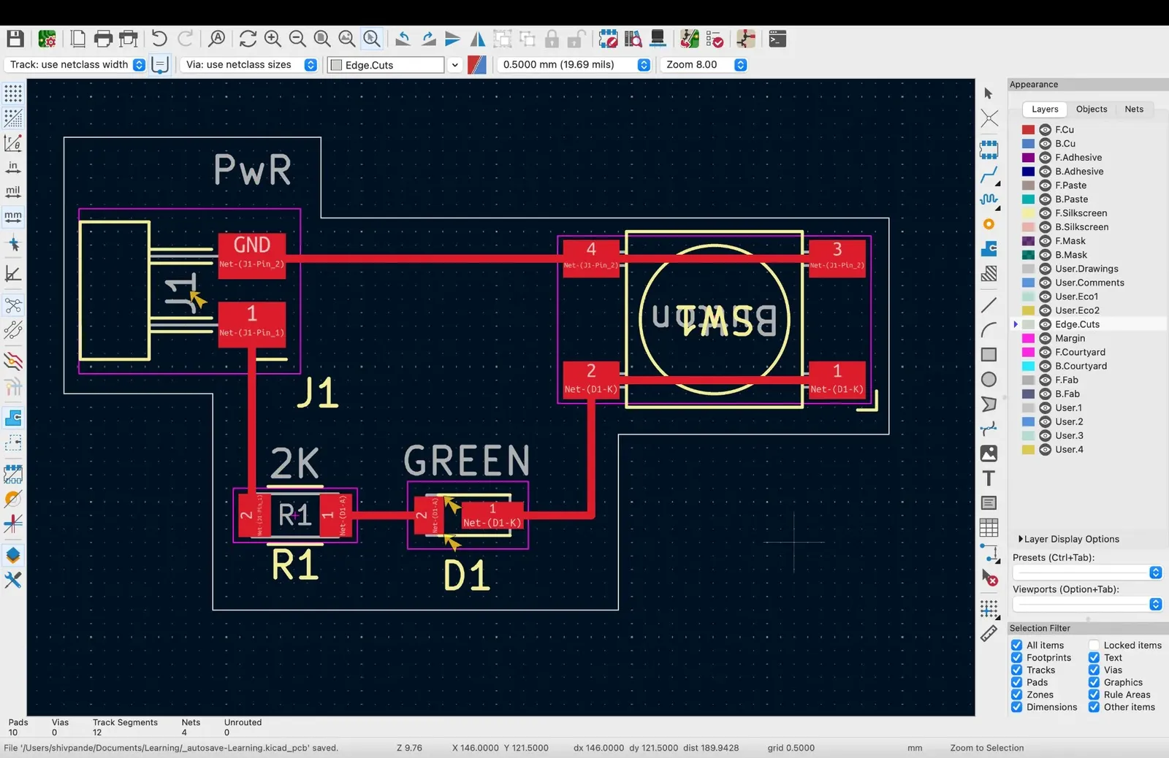Toggle grid display dots icon
The width and height of the screenshot is (1169, 758).
13,93
